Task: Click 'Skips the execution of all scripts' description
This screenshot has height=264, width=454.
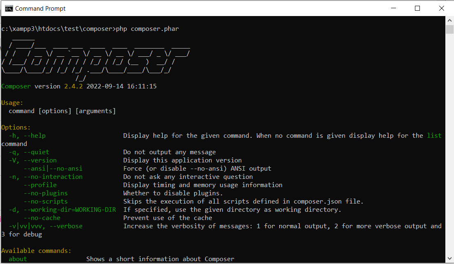Action: pos(243,201)
